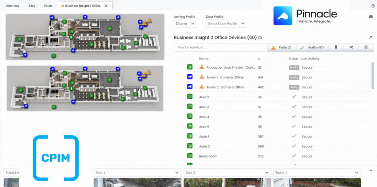Click the green sensor icon for Board room

click(x=190, y=155)
